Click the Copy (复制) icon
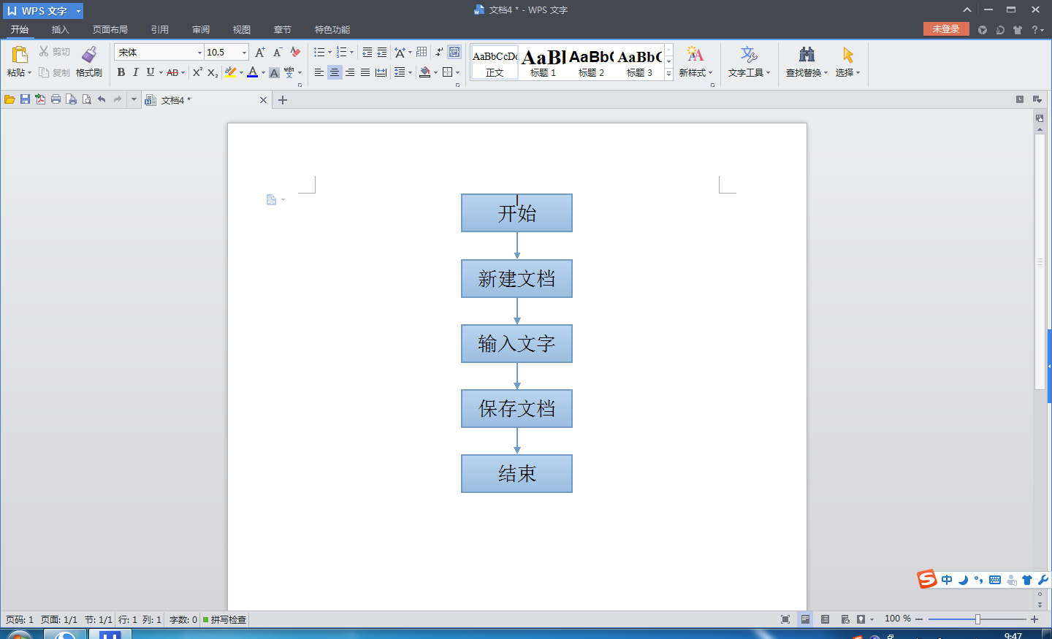The height and width of the screenshot is (639, 1052). (44, 72)
